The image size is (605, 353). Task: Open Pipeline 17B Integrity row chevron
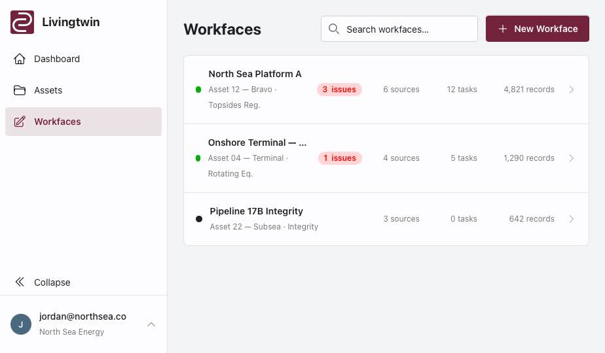pyautogui.click(x=572, y=219)
